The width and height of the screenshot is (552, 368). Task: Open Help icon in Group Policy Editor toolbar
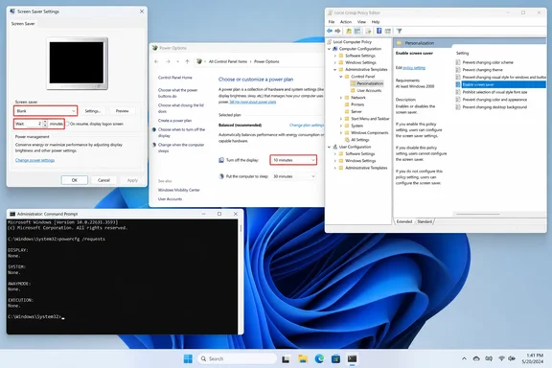pyautogui.click(x=379, y=31)
